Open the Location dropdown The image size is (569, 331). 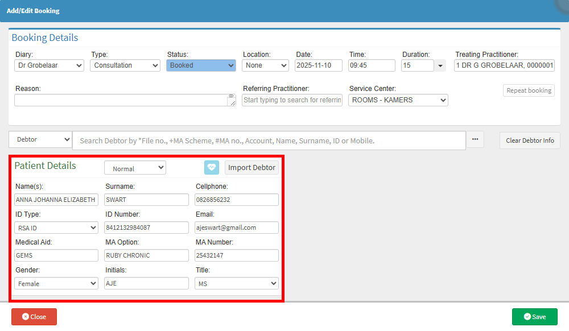point(266,65)
